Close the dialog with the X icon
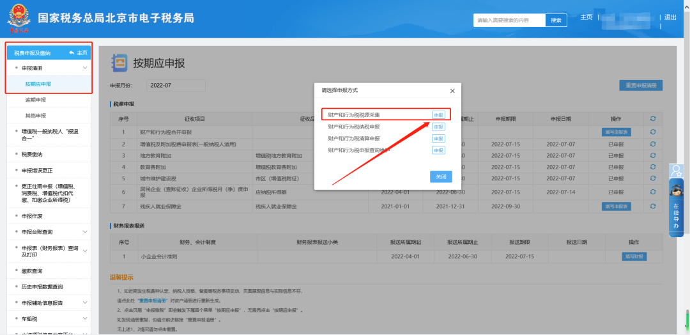690x335 pixels. coord(452,91)
